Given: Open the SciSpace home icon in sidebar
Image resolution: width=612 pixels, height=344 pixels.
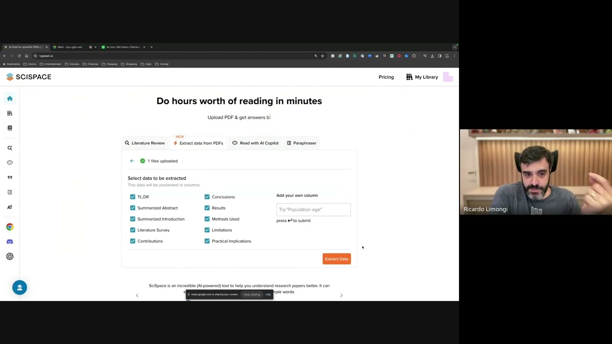Looking at the screenshot, I should [10, 98].
